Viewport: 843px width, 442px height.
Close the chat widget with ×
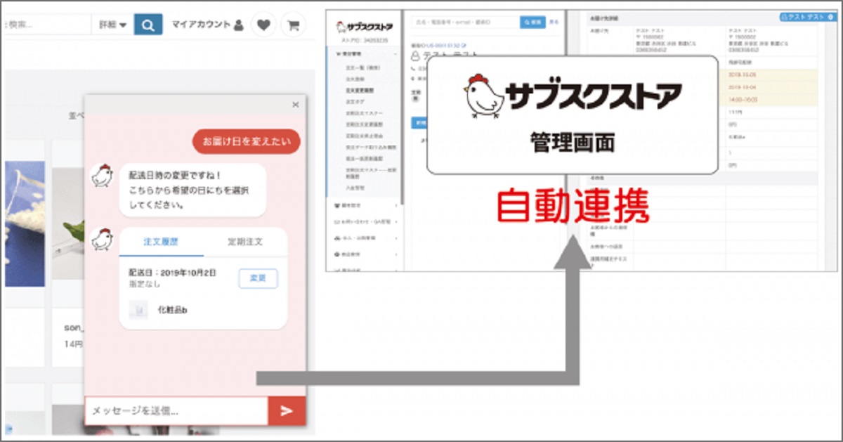coord(296,104)
